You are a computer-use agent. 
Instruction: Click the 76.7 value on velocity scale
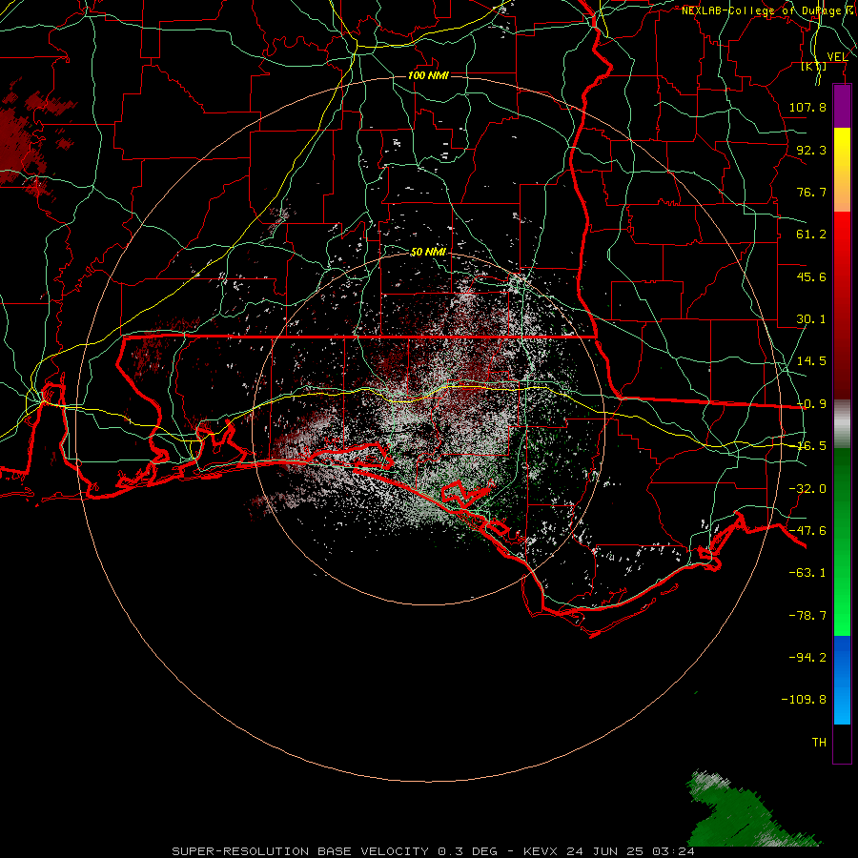(811, 192)
